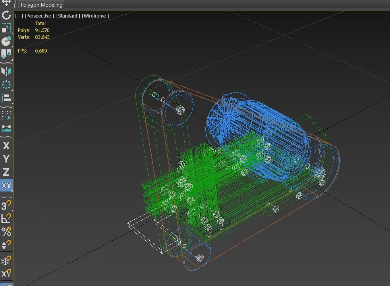390x286 pixels.
Task: Click the FPS value 0,689
Action: click(41, 51)
